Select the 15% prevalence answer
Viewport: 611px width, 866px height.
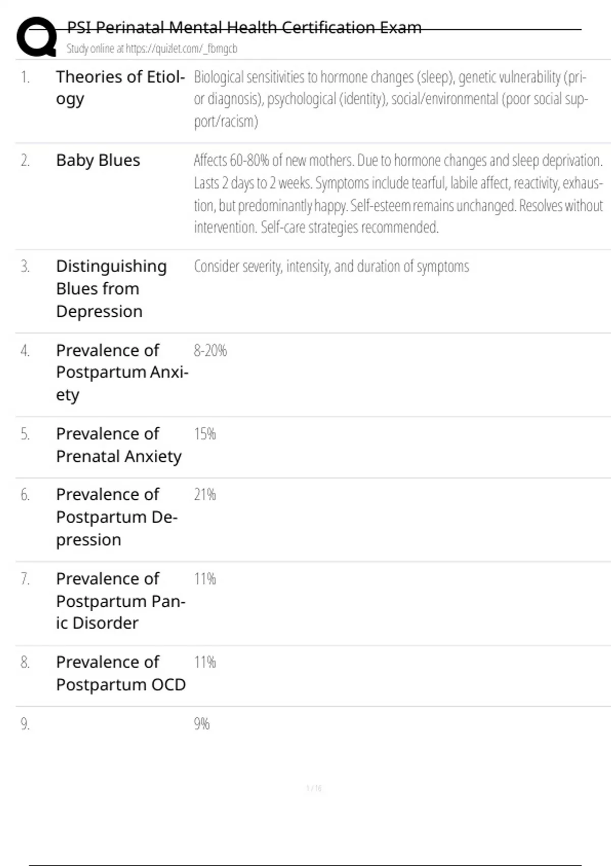tap(205, 434)
